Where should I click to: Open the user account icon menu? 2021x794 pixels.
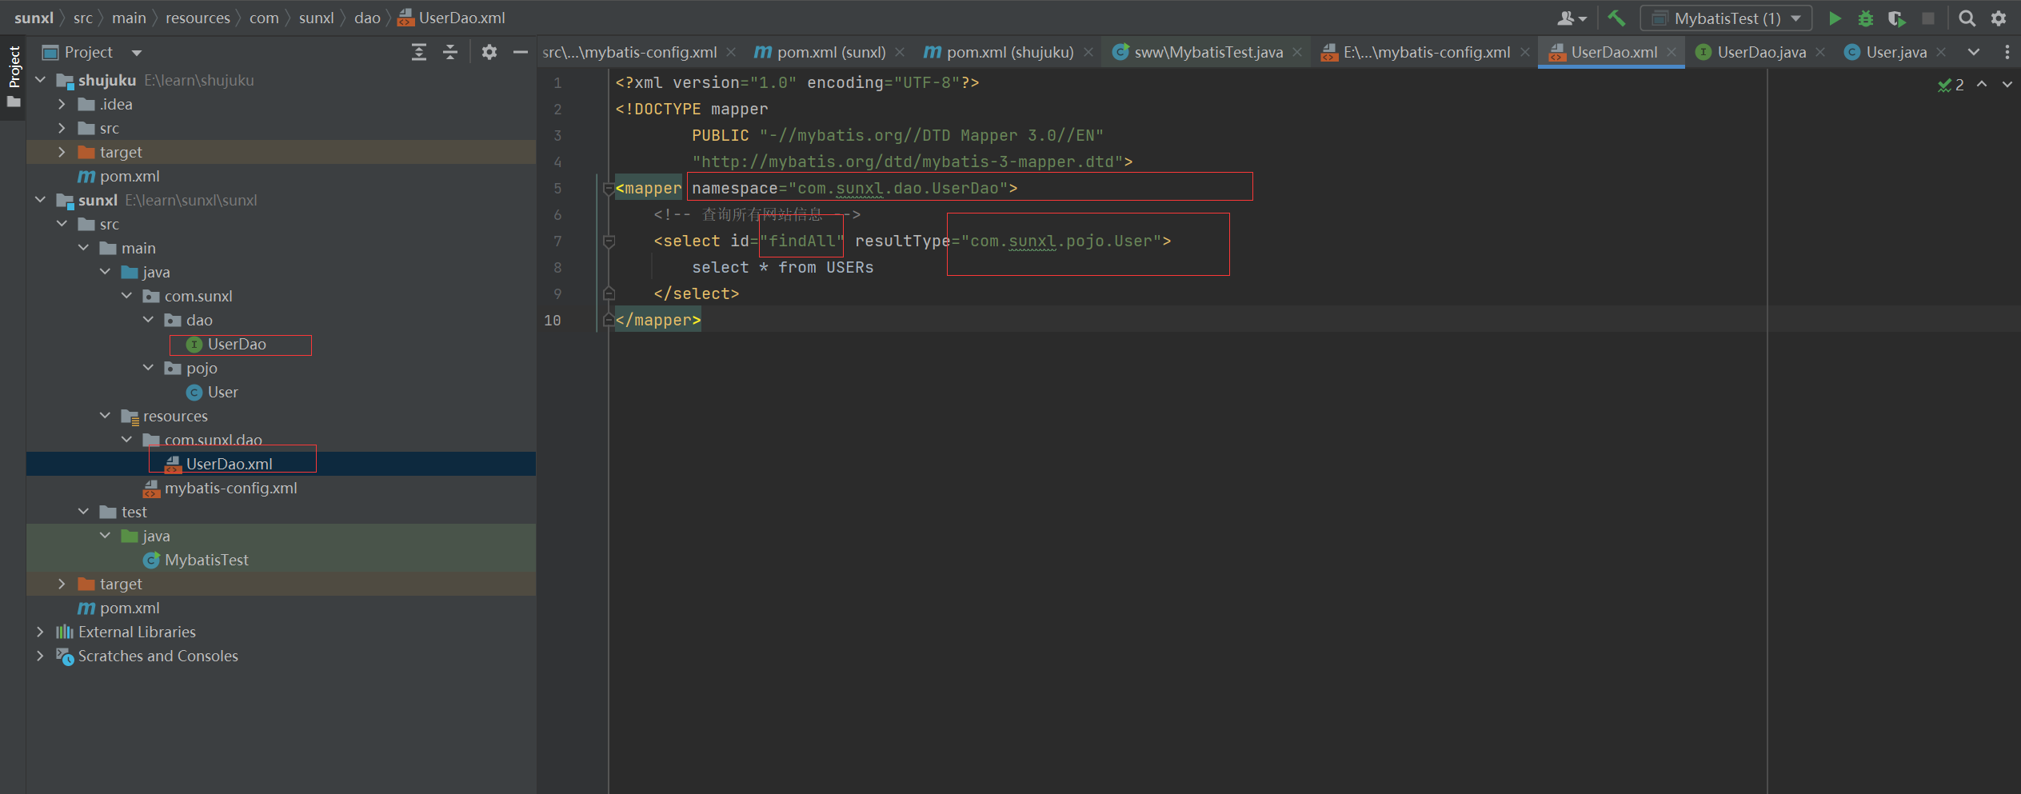1572,18
